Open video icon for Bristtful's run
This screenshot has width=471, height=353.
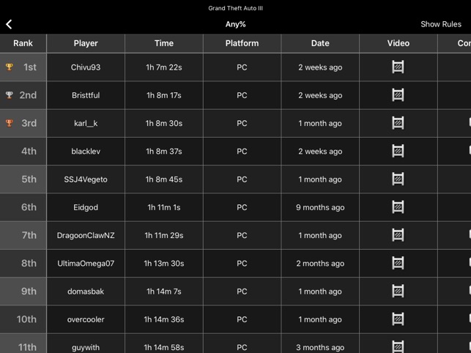point(398,95)
